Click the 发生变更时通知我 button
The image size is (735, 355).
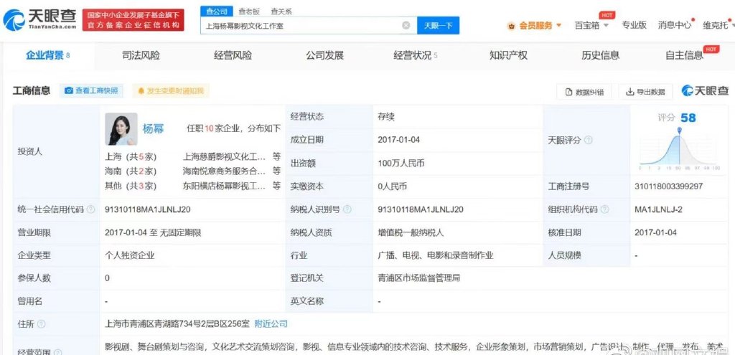pos(171,91)
